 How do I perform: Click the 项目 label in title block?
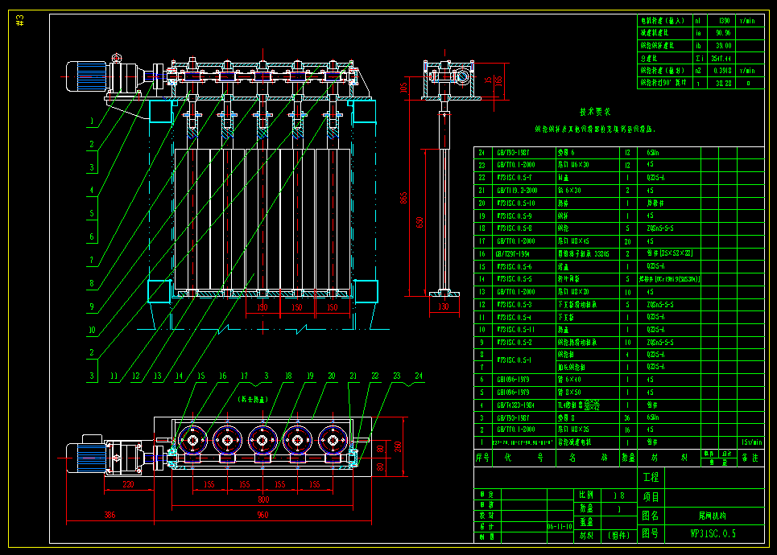(651, 497)
